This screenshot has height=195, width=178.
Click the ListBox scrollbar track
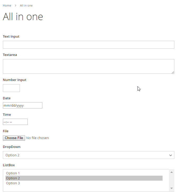coord(171,180)
